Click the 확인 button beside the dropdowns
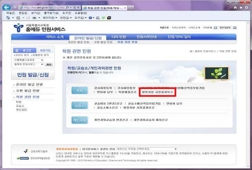Image resolution: width=252 pixels, height=170 pixels. click(49, 64)
